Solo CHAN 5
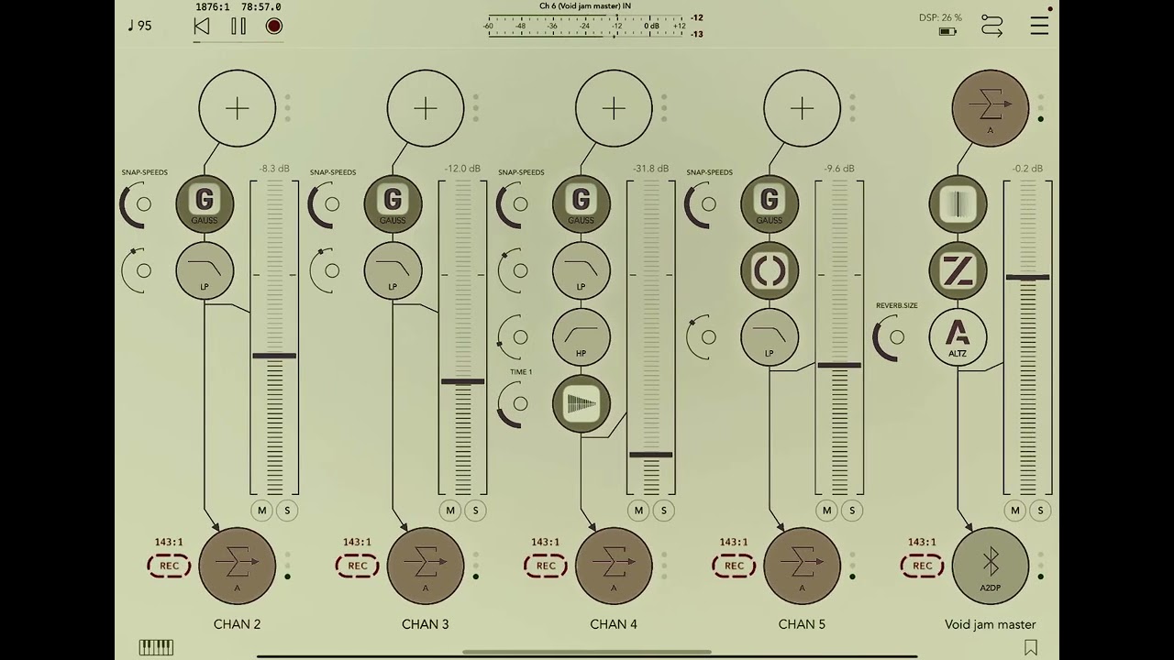The width and height of the screenshot is (1174, 660). [852, 511]
